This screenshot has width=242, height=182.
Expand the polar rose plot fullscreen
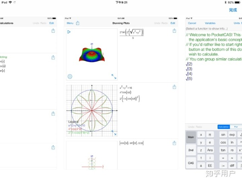click(114, 133)
